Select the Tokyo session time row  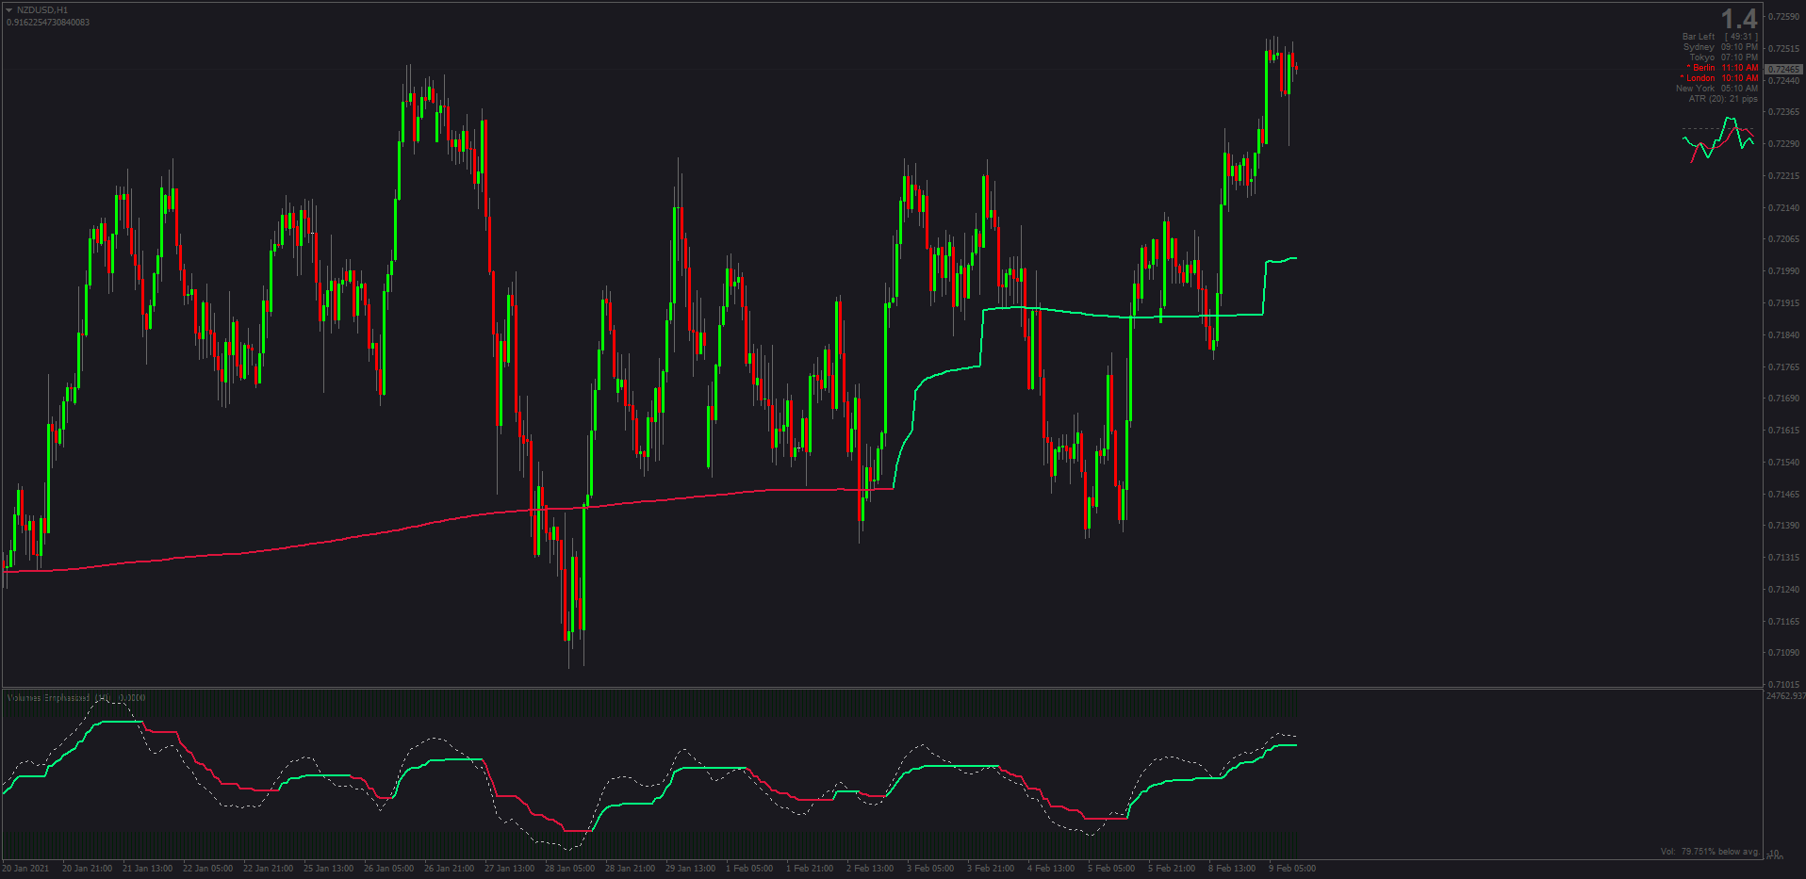tap(1723, 57)
